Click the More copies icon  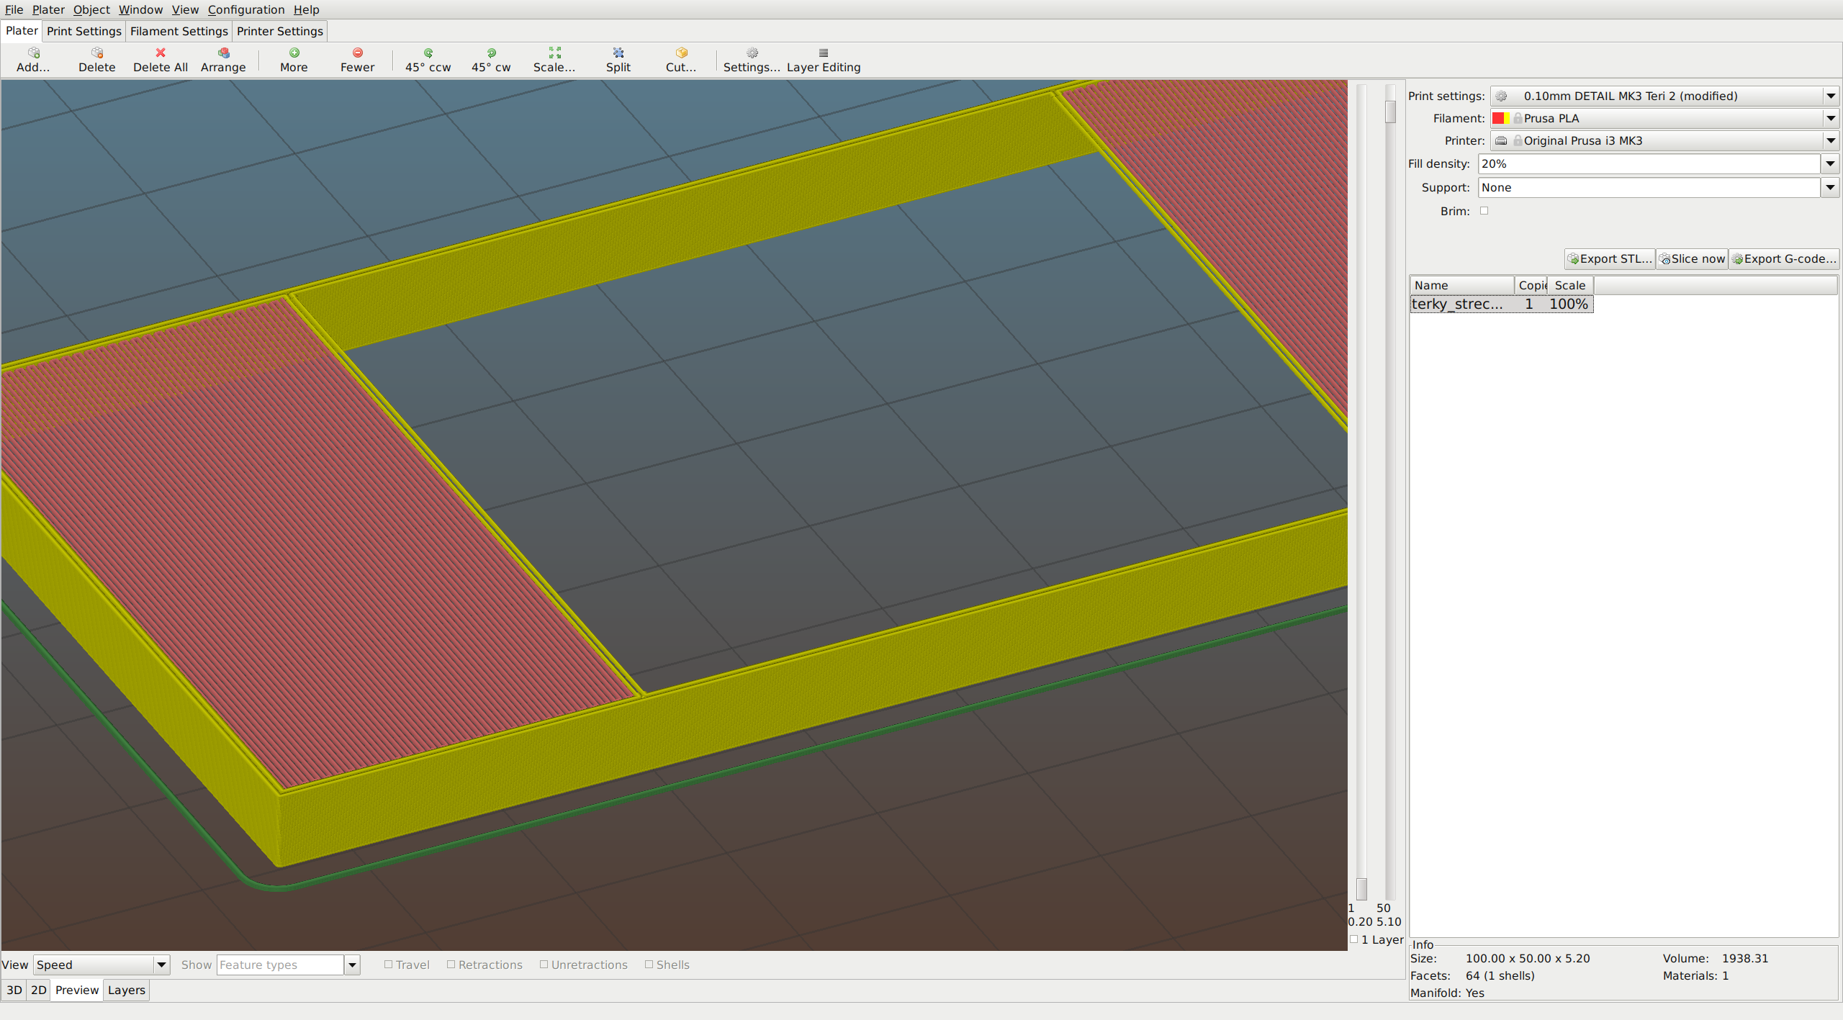click(x=293, y=60)
